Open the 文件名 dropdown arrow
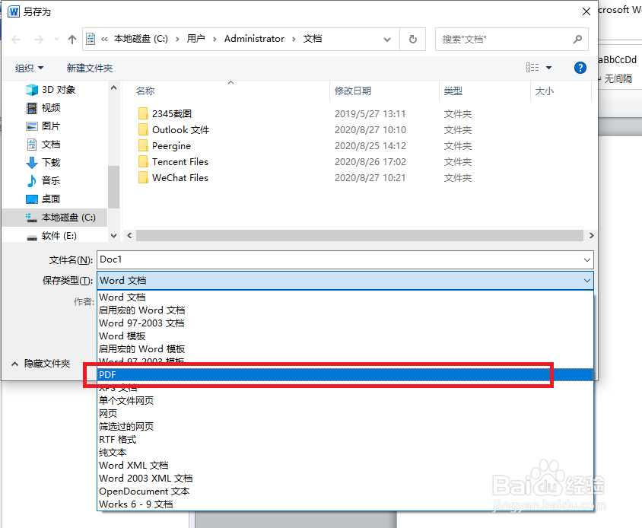This screenshot has height=528, width=642. click(586, 260)
